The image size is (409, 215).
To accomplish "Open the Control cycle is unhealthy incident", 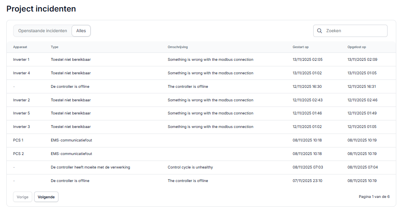I will (190, 167).
